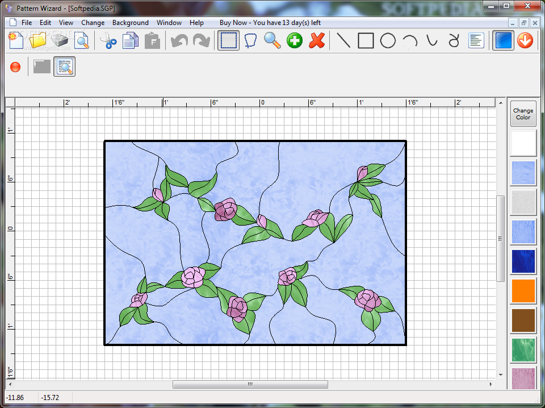Select the Line drawing tool

(x=344, y=40)
